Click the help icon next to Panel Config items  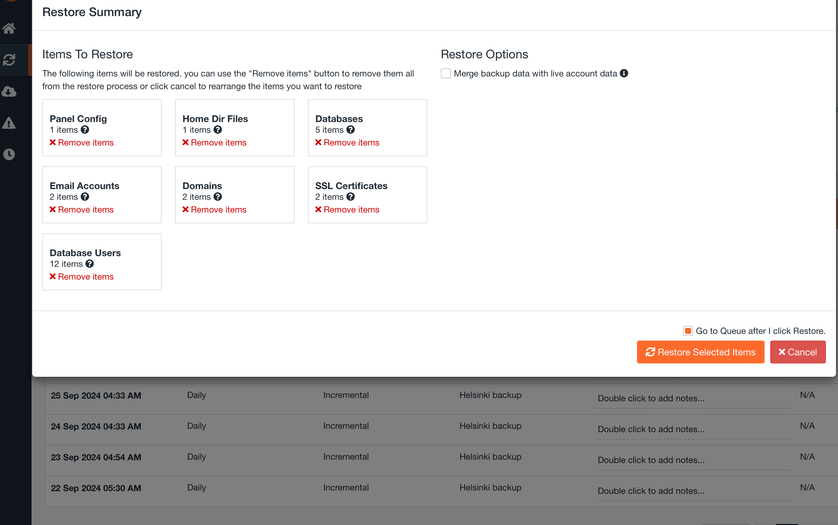(85, 130)
